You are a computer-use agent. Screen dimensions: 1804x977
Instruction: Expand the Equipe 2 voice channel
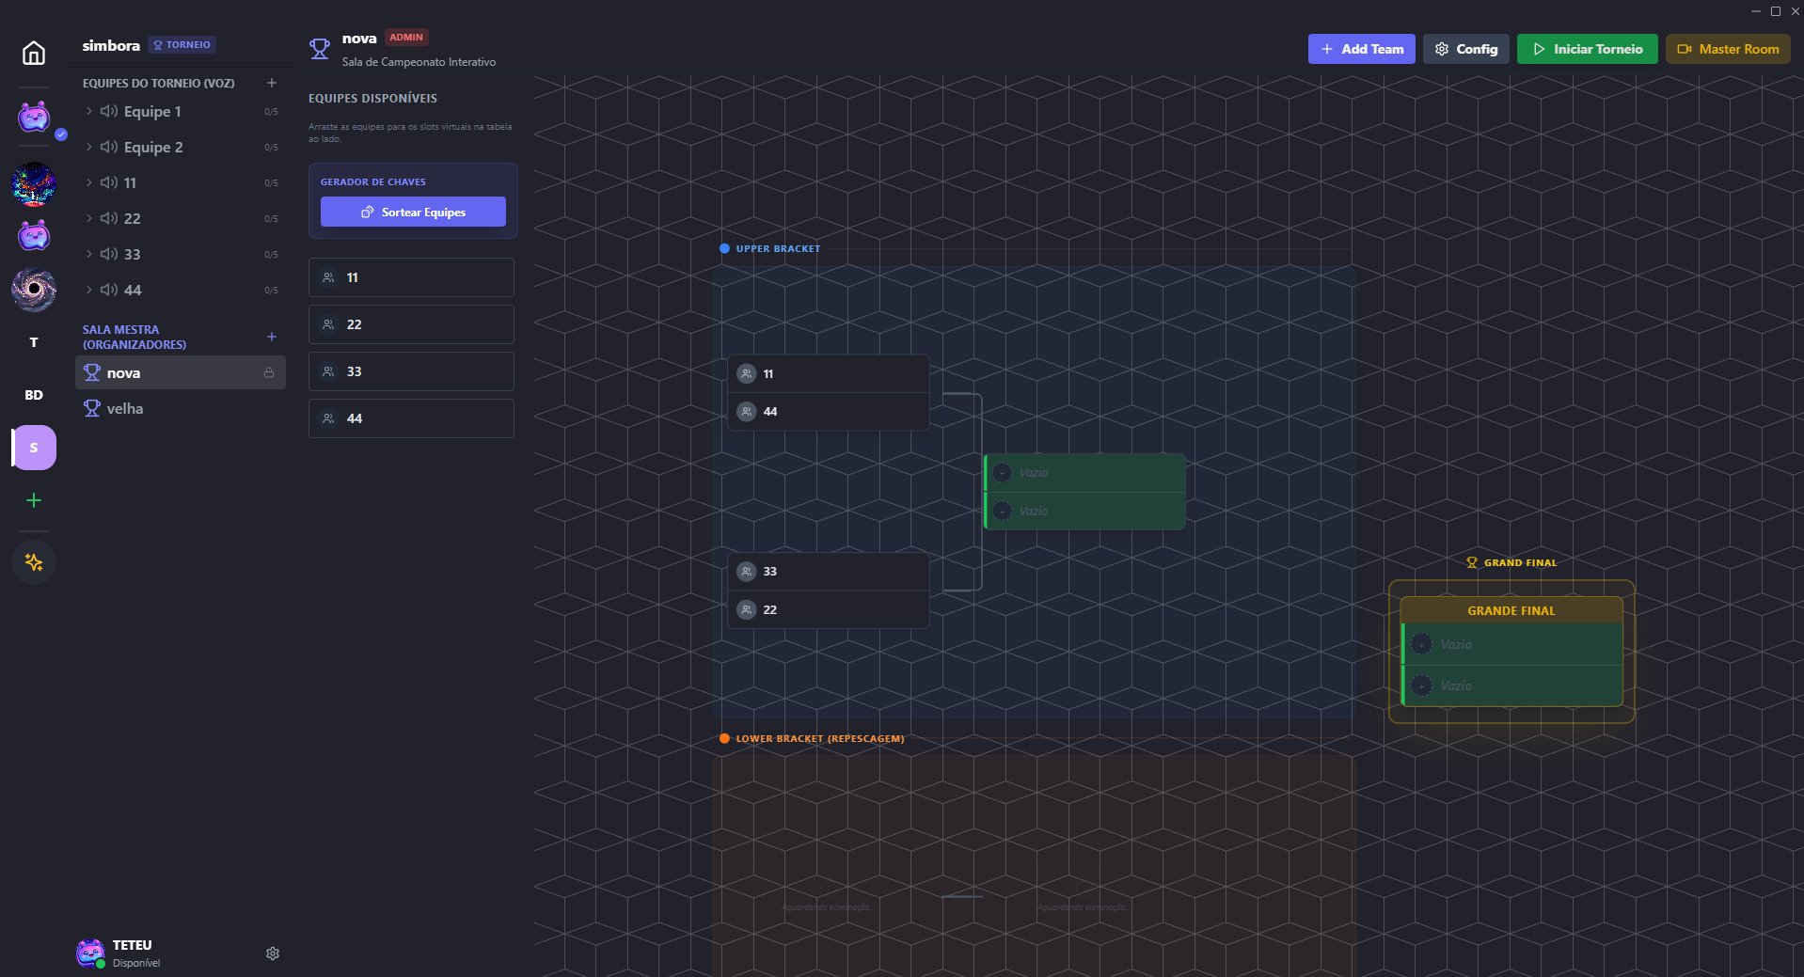89,147
